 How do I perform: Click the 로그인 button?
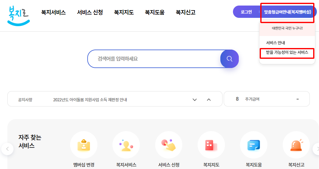(246, 12)
